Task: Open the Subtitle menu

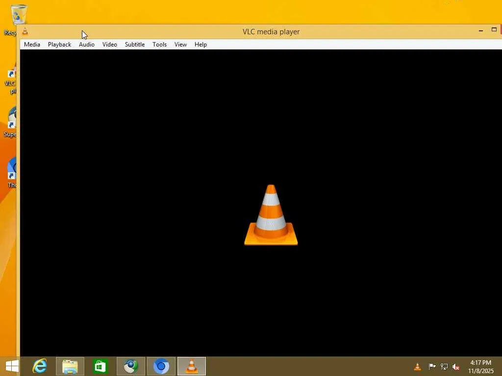Action: click(x=135, y=45)
